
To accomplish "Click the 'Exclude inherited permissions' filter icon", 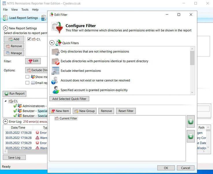I will click(55, 71).
